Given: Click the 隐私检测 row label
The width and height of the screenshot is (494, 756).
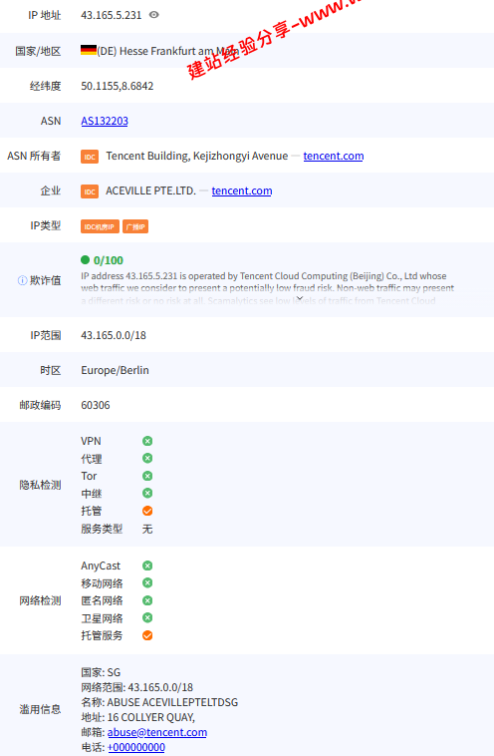Looking at the screenshot, I should [40, 485].
